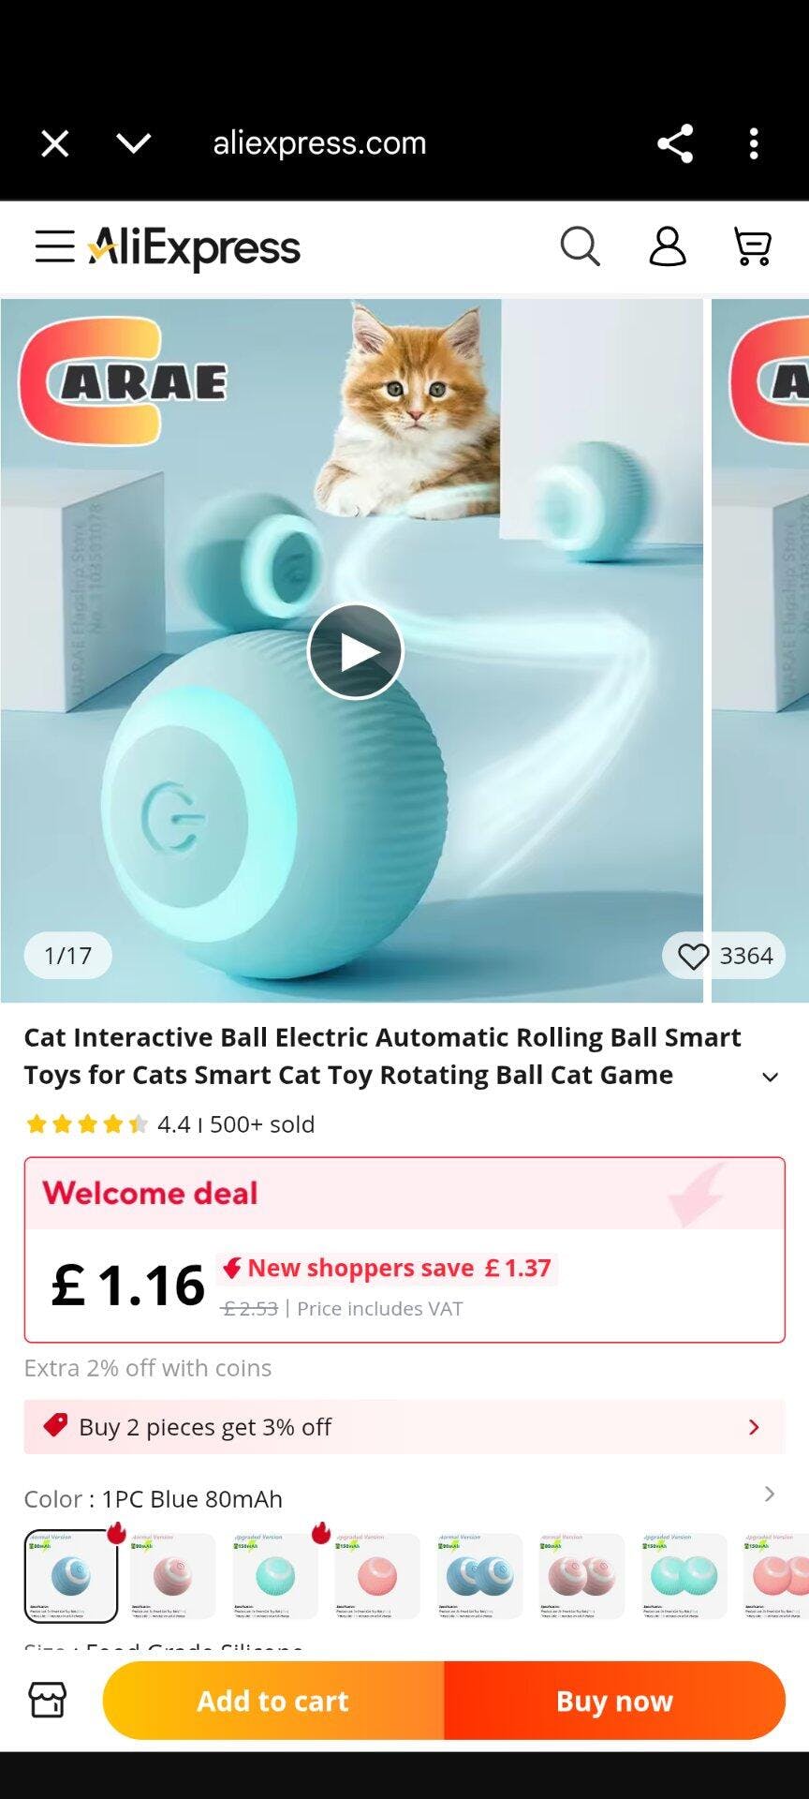Tap the search magnifier icon
Screen dimensions: 809x1799
580,246
